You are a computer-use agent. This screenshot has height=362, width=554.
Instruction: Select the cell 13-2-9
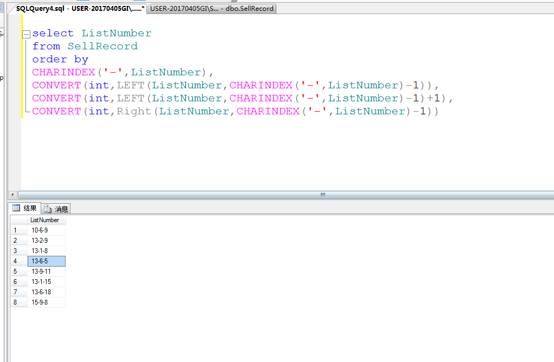46,241
